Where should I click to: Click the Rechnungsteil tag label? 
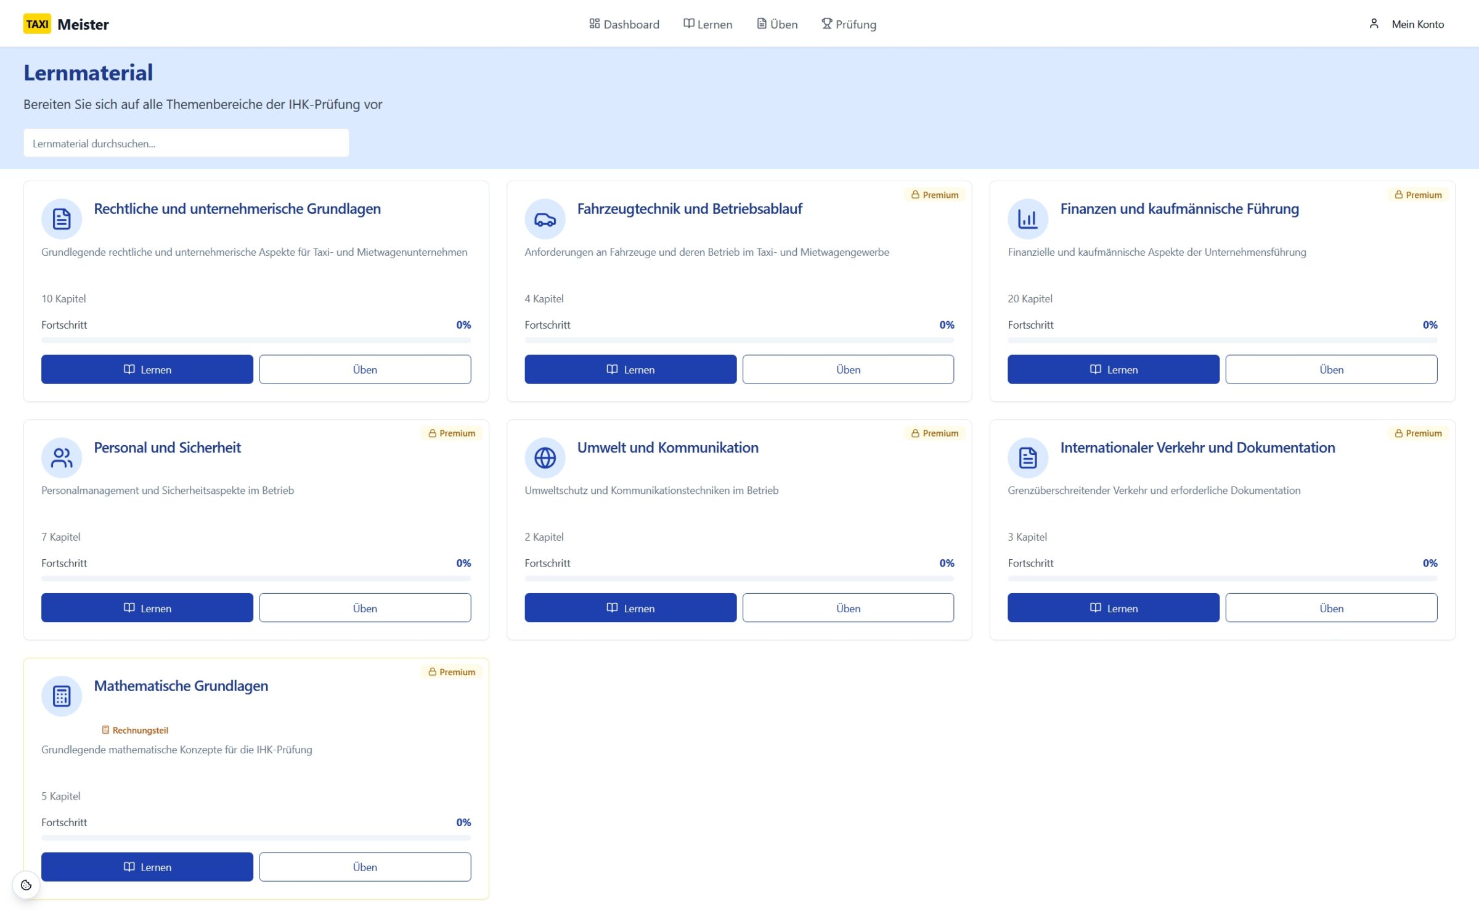click(x=135, y=730)
